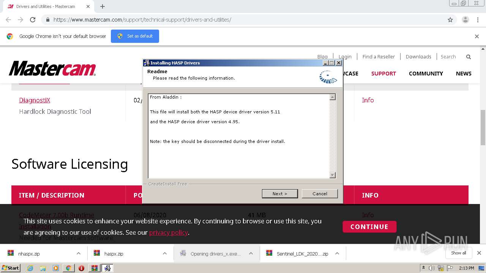Click inside the readme text area
This screenshot has width=486, height=273.
click(x=238, y=136)
